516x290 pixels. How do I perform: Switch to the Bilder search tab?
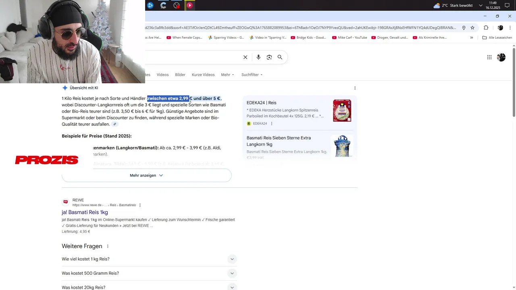coord(180,75)
